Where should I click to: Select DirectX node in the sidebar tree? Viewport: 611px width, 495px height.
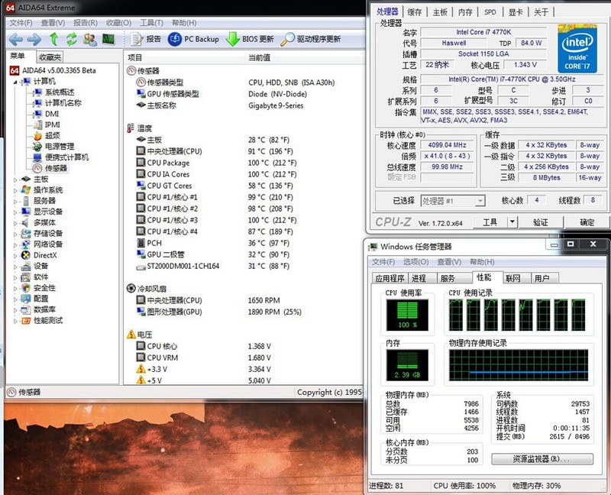(44, 255)
